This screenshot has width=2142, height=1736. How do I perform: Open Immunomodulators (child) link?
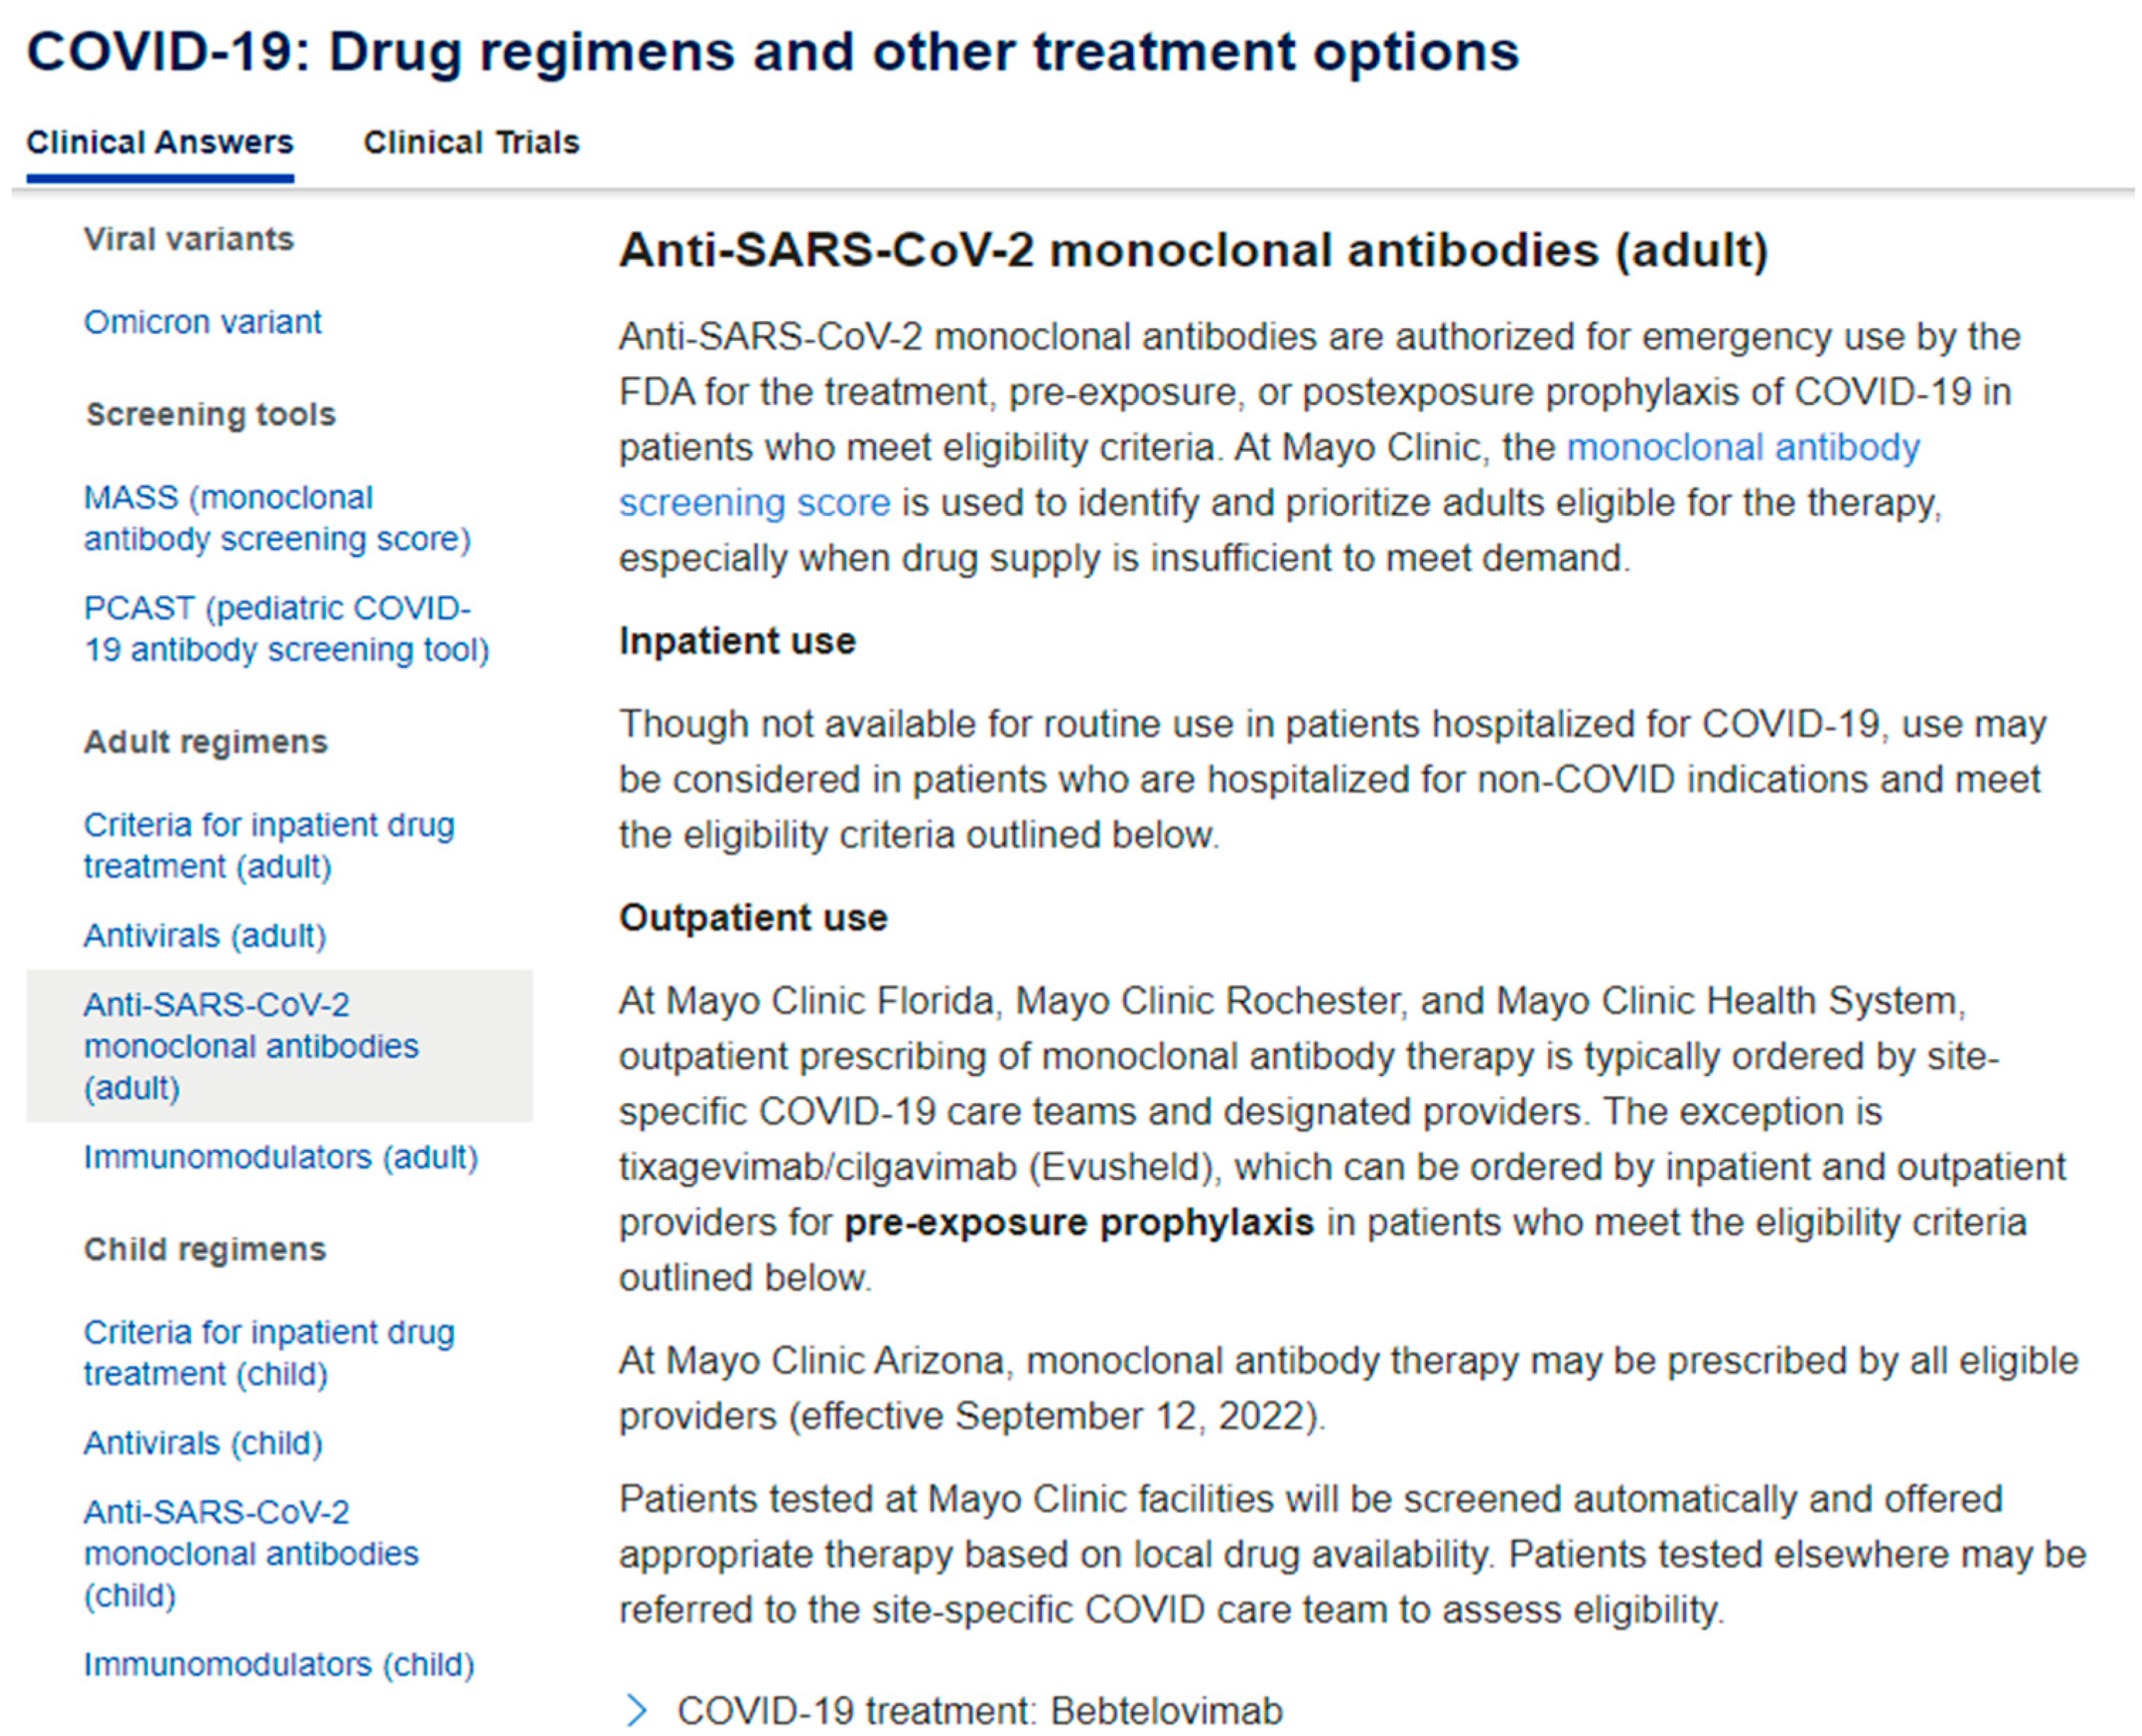pyautogui.click(x=279, y=1664)
